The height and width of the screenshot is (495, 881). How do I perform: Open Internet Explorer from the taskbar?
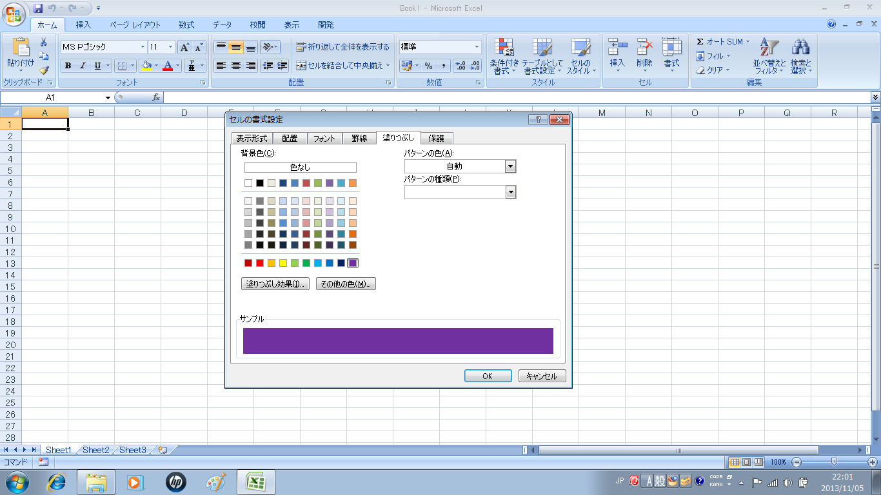(x=57, y=481)
